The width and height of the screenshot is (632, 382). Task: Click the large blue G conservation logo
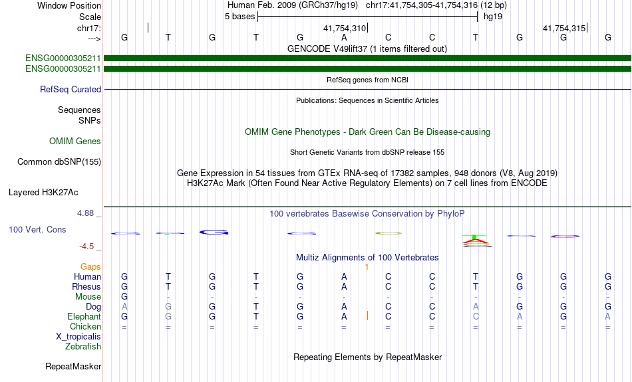pyautogui.click(x=214, y=233)
